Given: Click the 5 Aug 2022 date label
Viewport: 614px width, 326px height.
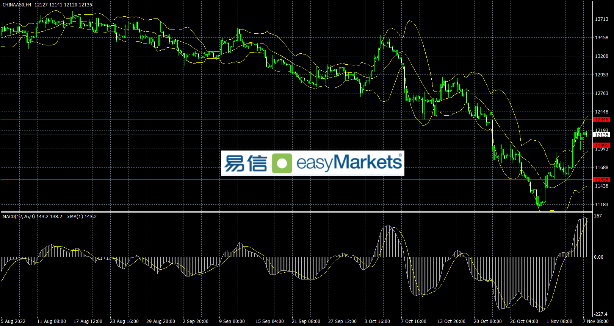Looking at the screenshot, I should click(x=13, y=321).
